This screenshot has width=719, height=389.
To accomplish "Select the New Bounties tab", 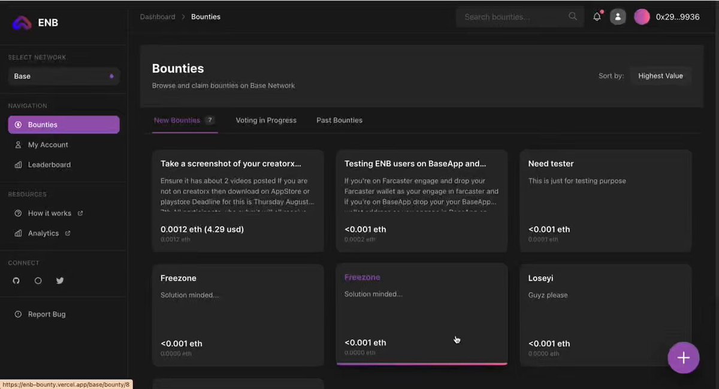I will [185, 120].
